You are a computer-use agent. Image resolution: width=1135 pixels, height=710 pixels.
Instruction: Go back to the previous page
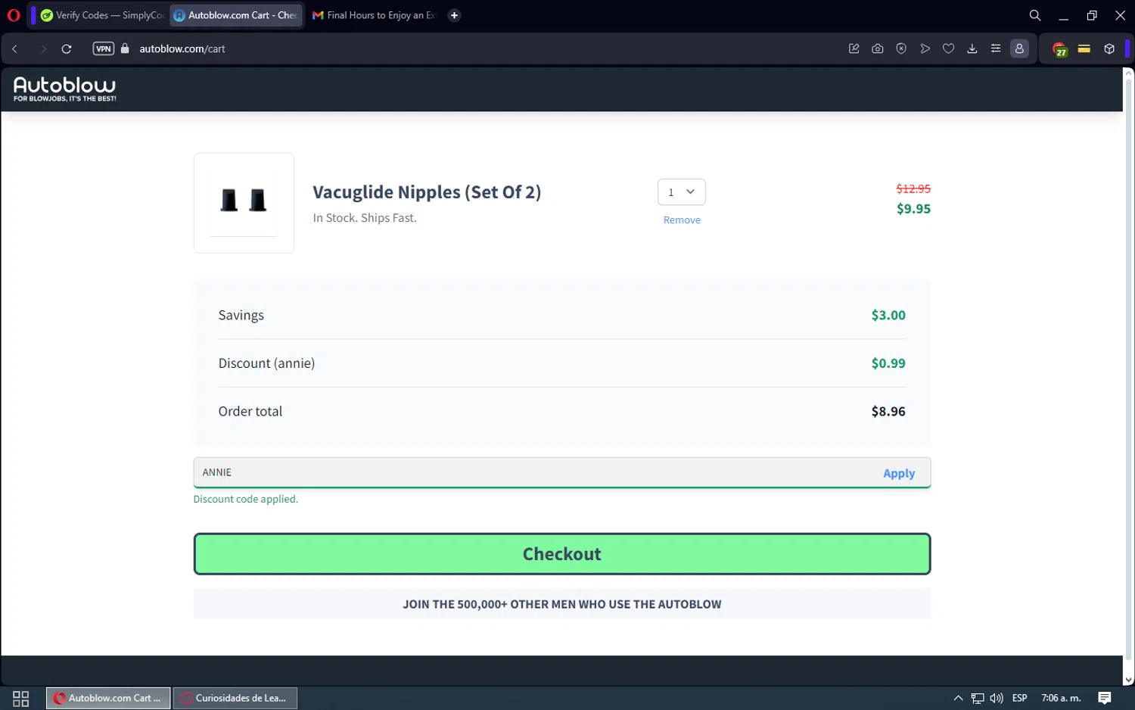(14, 48)
